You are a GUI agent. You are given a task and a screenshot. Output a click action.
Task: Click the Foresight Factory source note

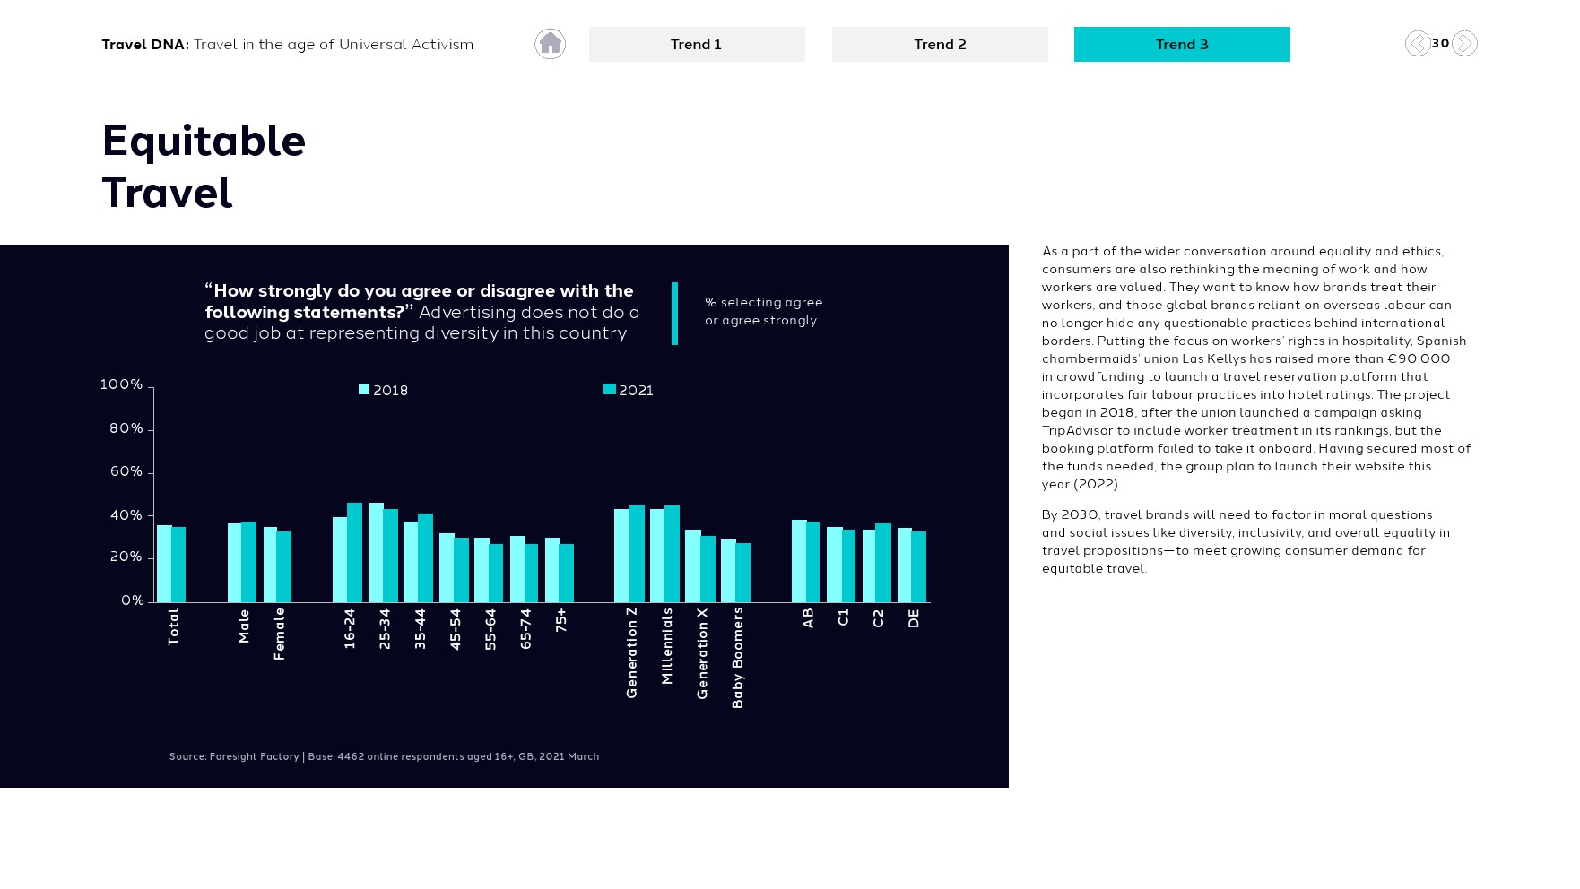tap(384, 756)
